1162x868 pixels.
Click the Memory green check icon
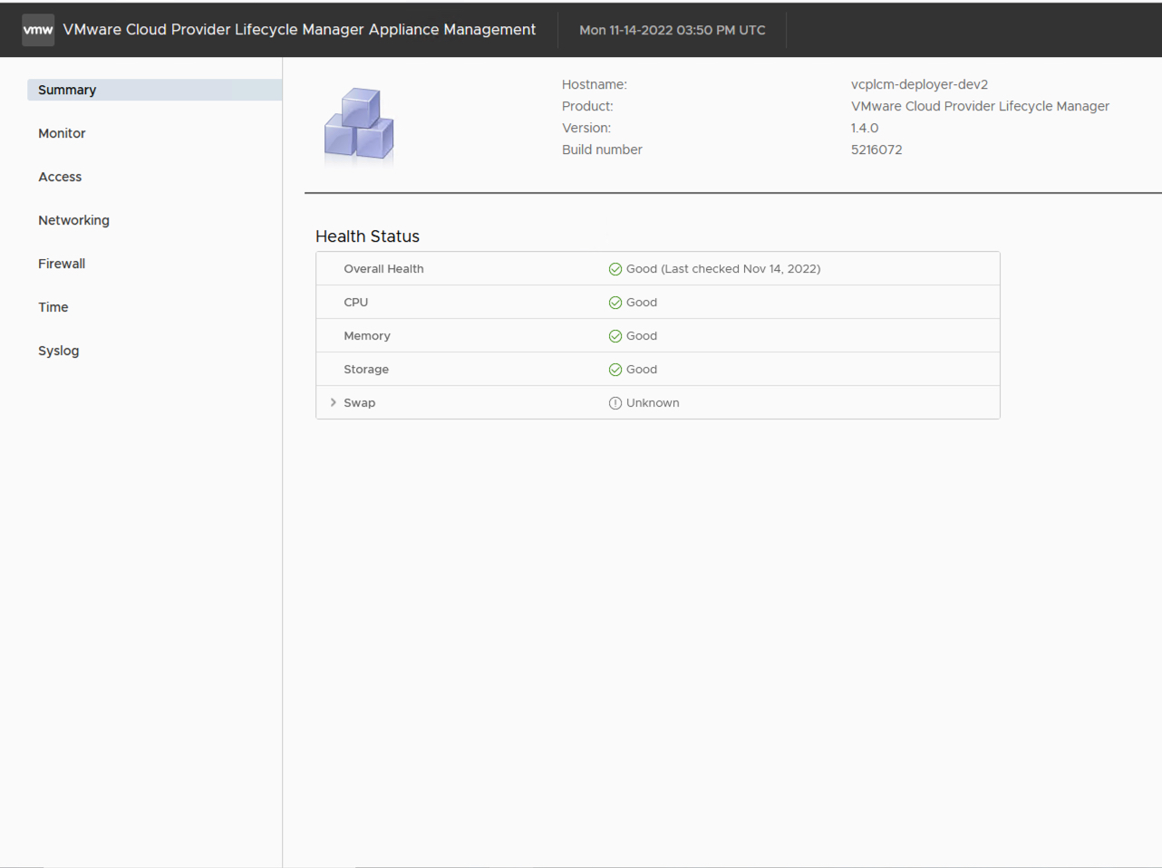click(x=615, y=336)
